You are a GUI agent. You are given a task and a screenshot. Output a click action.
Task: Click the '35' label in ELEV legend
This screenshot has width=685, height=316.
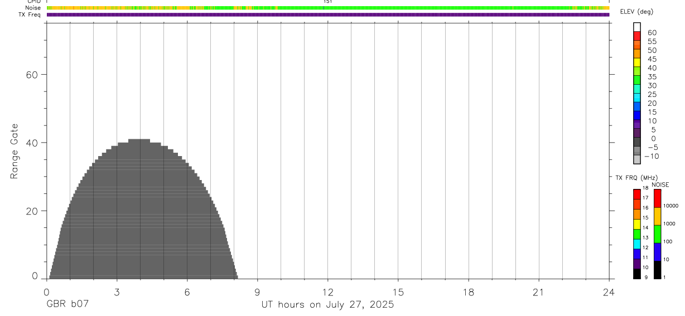click(652, 76)
